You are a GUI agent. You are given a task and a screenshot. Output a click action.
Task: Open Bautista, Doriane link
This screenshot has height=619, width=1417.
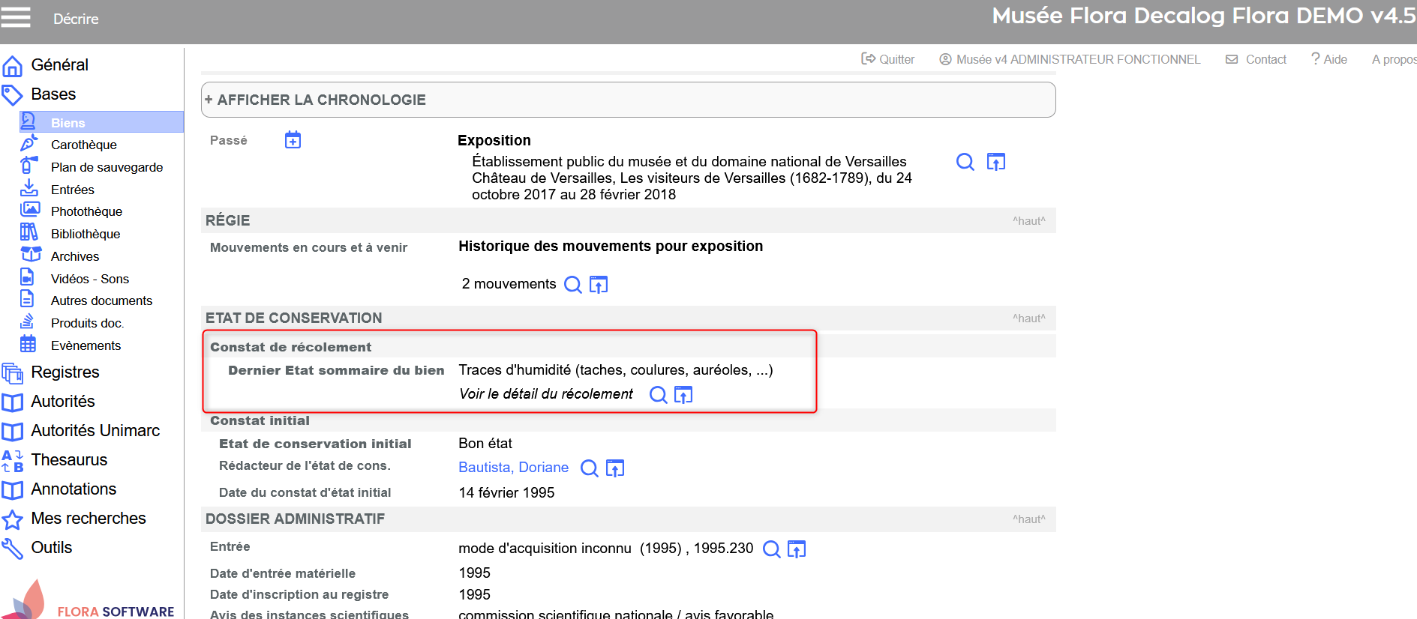[x=513, y=468]
